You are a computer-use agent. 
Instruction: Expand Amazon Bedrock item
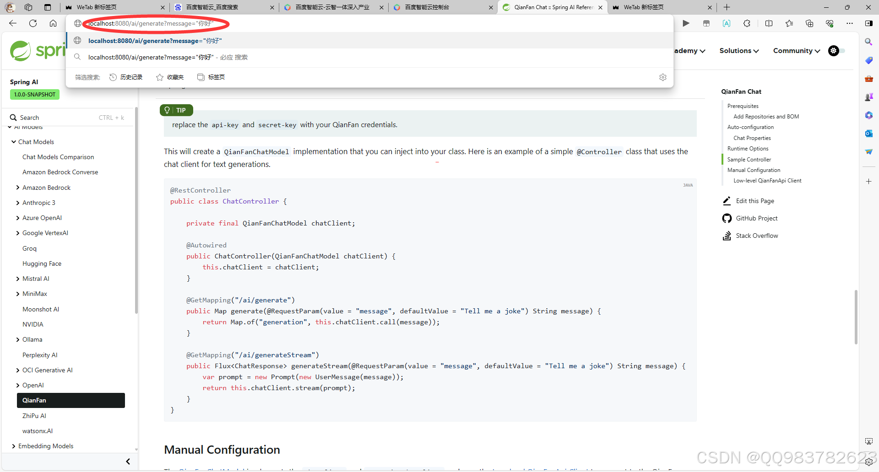pyautogui.click(x=18, y=188)
